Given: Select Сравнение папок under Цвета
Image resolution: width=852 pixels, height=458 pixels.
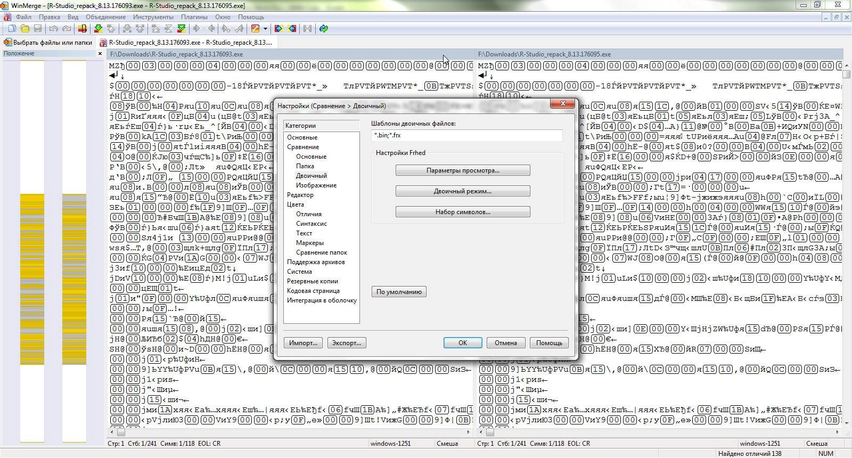Looking at the screenshot, I should coord(322,252).
